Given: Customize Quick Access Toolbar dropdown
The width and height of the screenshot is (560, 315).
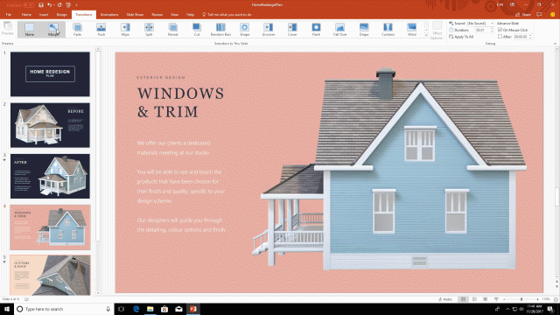Looking at the screenshot, I should click(76, 5).
